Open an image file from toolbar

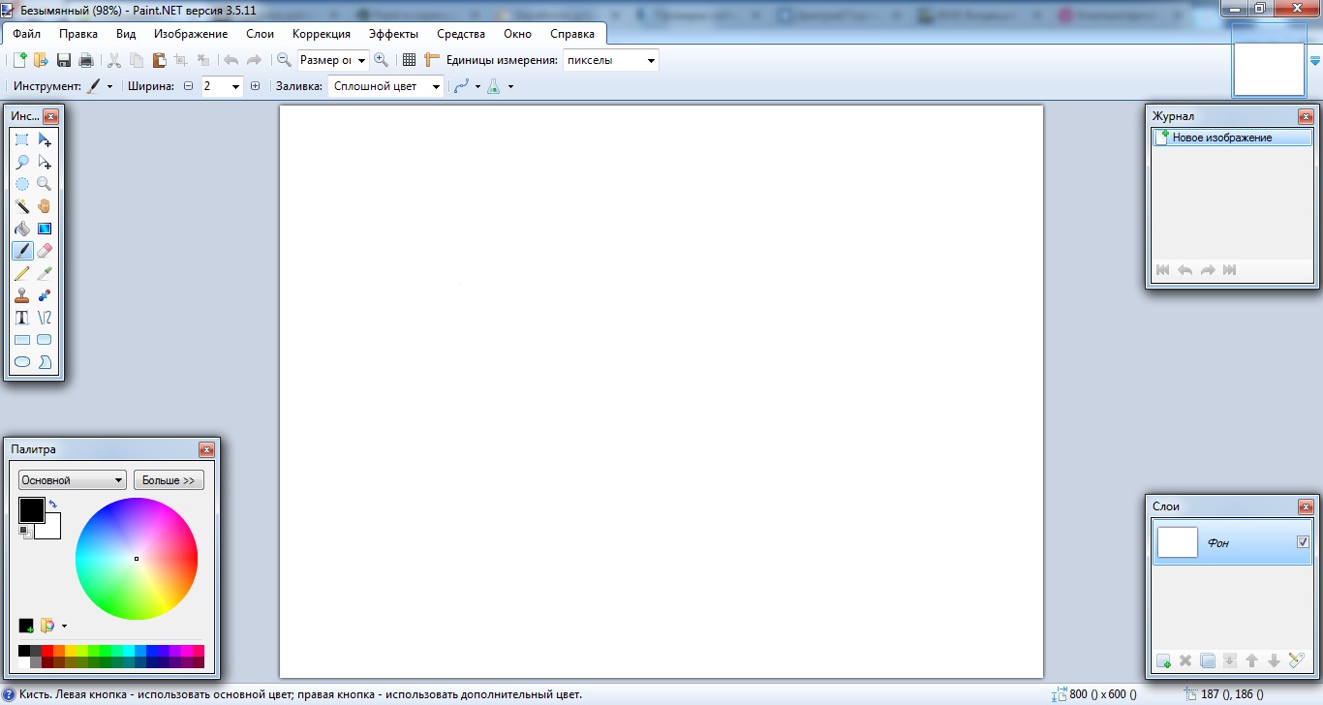coord(41,60)
